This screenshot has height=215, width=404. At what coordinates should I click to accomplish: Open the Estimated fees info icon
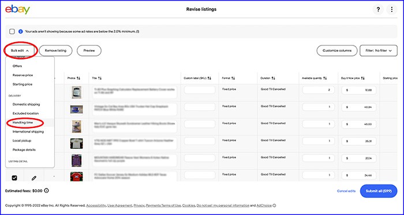pos(46,191)
